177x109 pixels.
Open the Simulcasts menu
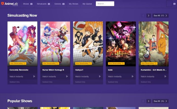point(42,4)
